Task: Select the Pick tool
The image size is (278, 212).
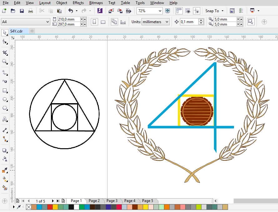Action: point(5,33)
